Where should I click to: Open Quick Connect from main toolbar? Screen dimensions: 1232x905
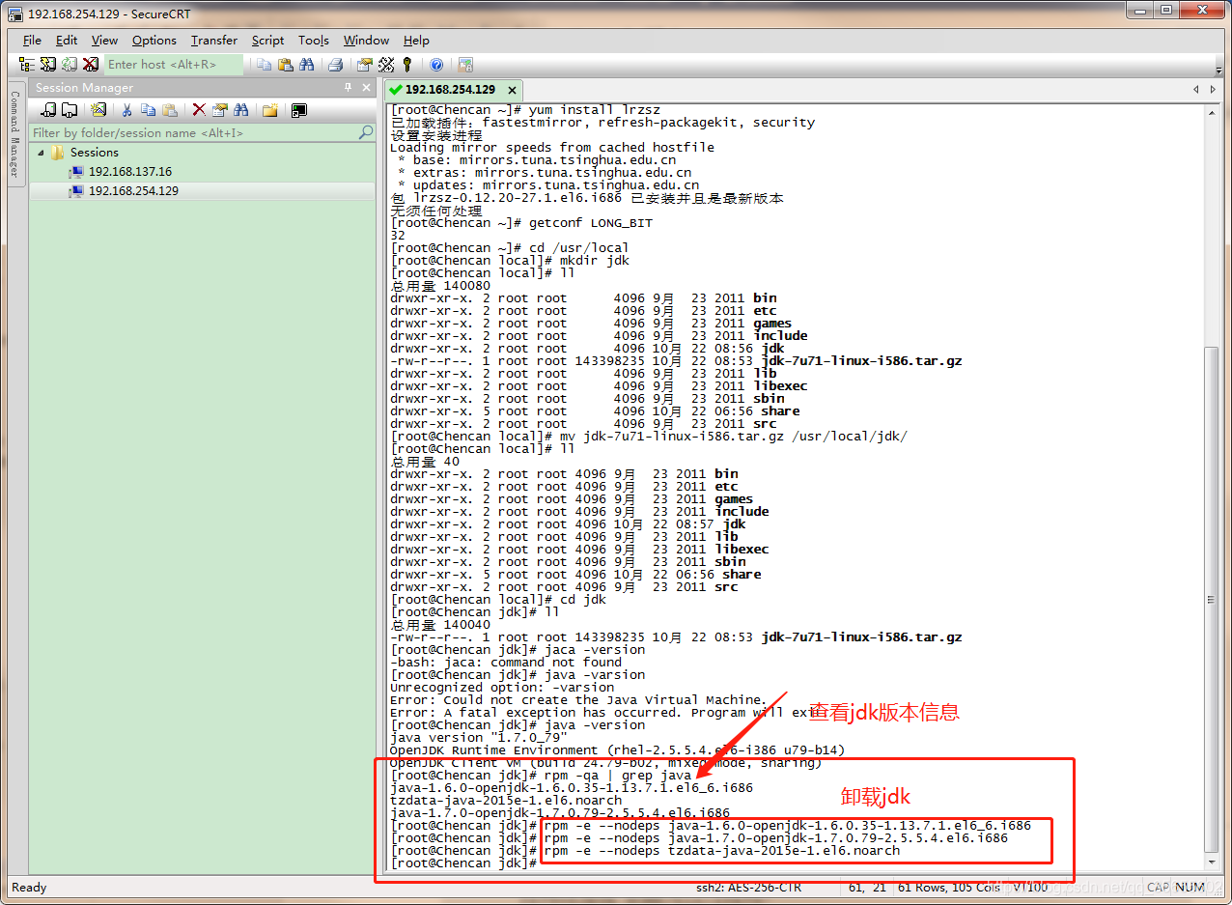click(48, 65)
